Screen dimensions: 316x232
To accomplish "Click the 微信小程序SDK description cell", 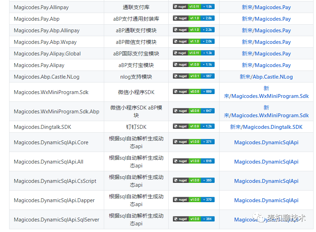I will point(136,92).
